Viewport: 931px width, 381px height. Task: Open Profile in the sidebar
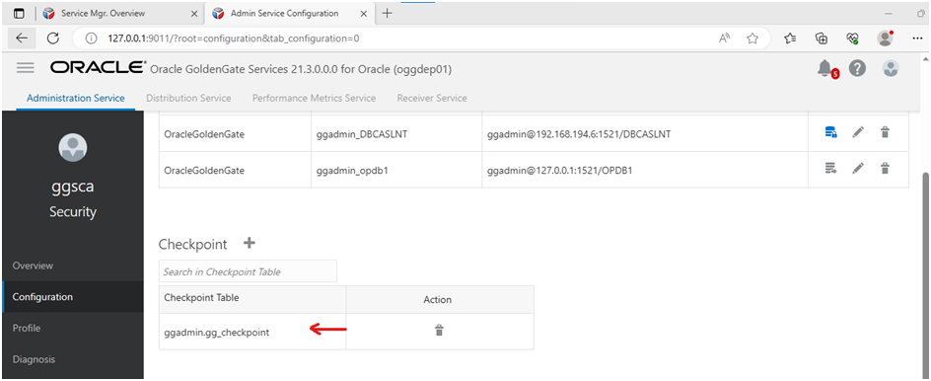click(x=72, y=328)
